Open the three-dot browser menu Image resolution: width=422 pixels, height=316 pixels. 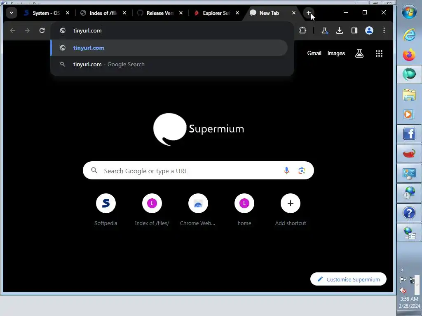pyautogui.click(x=384, y=30)
